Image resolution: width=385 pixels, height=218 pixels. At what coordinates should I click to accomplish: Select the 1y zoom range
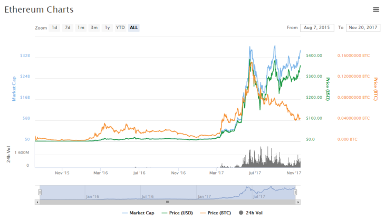(x=107, y=27)
